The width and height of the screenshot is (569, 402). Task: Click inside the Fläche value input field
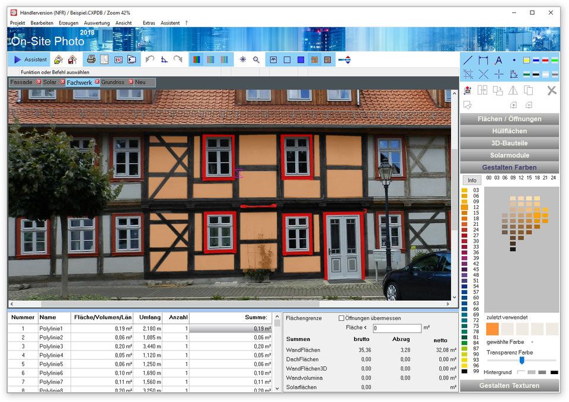coord(397,328)
